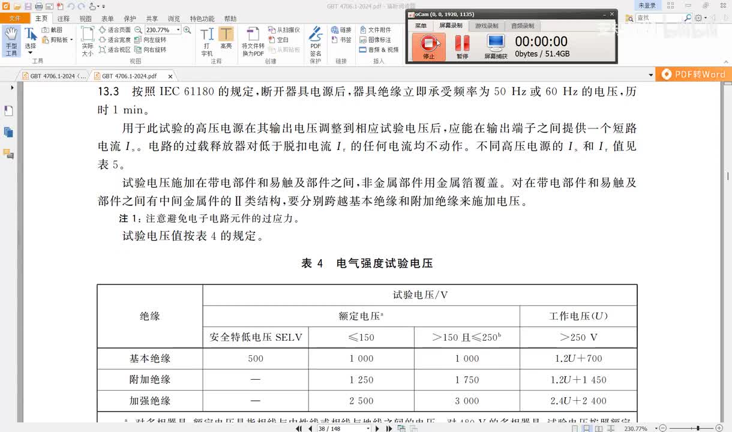Click the PDF转Word button
Image resolution: width=732 pixels, height=432 pixels.
click(694, 74)
